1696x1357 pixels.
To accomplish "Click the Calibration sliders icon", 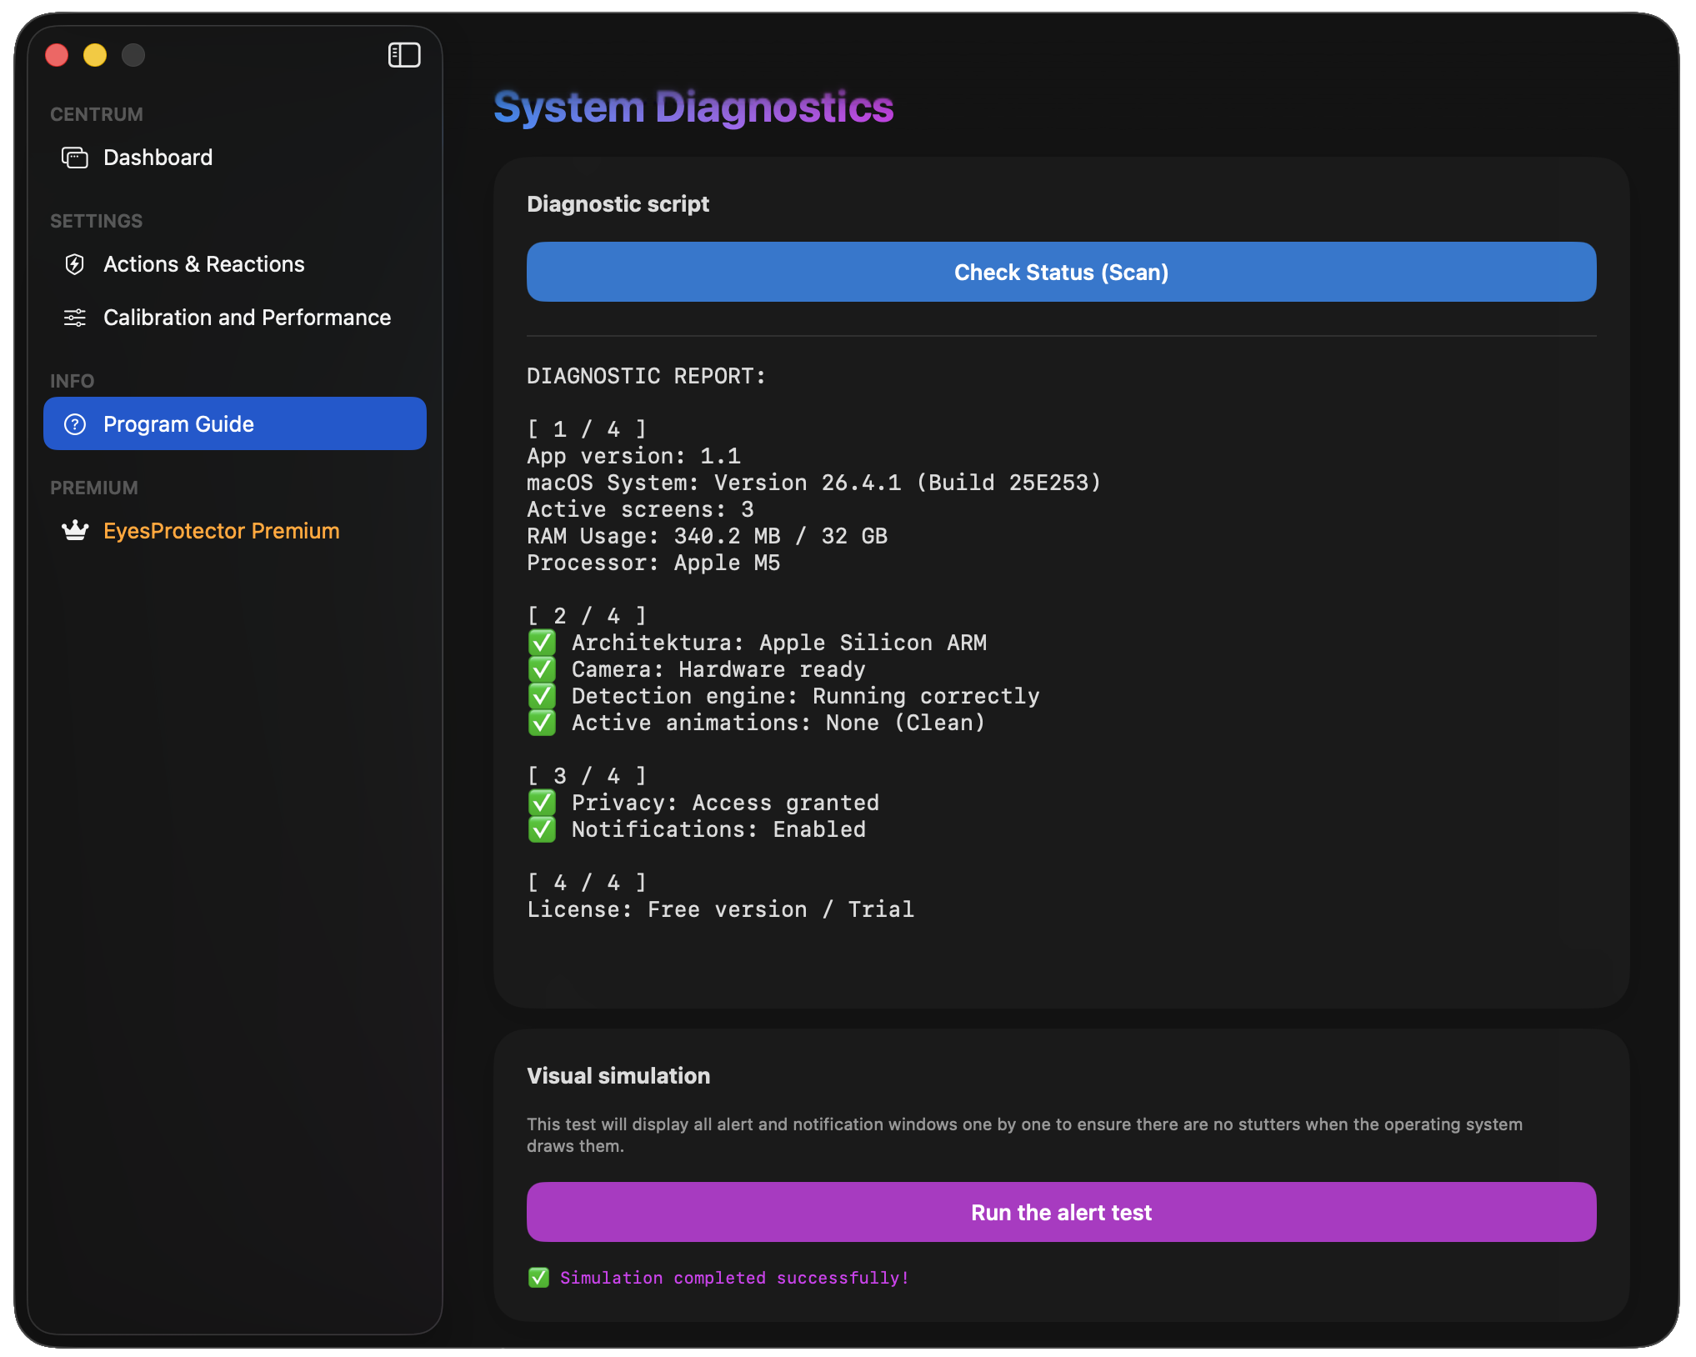I will point(75,318).
